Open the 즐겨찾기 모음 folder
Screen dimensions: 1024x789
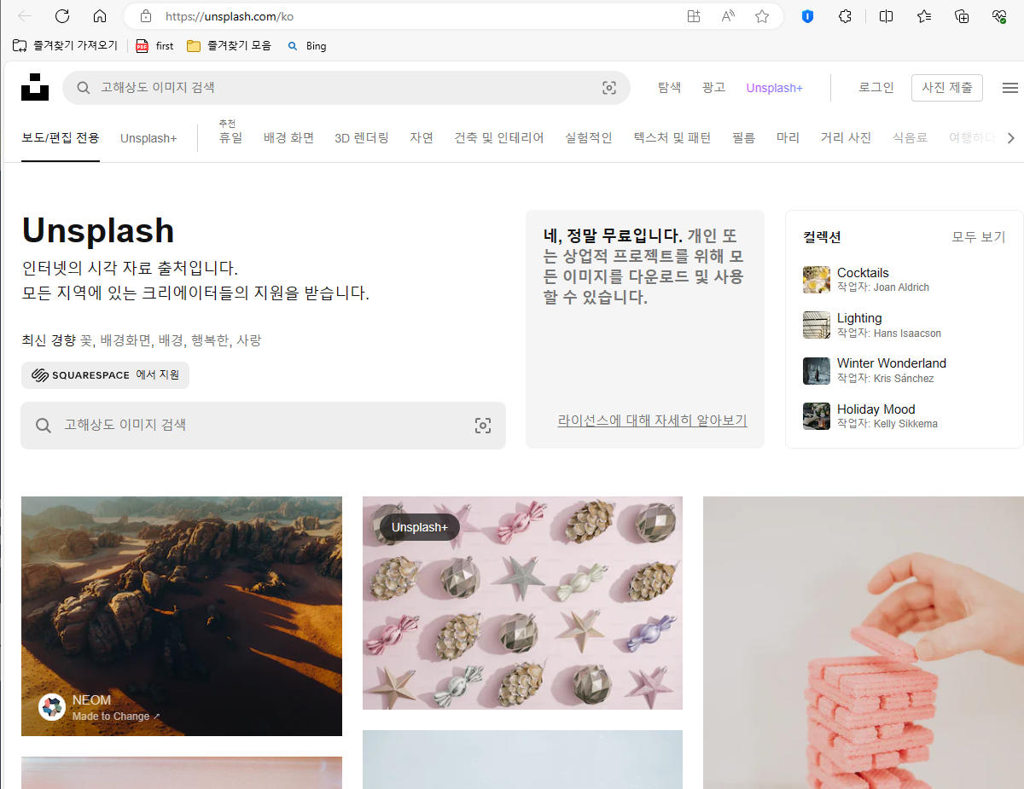coord(229,46)
